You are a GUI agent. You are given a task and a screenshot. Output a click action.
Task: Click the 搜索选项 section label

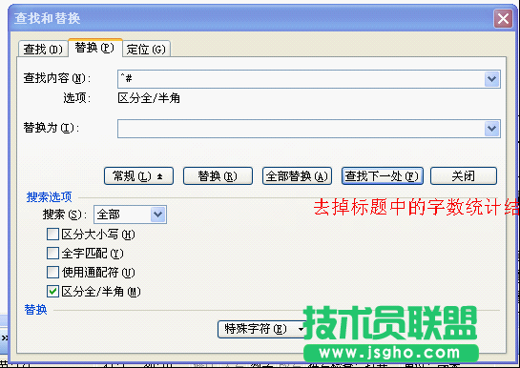pyautogui.click(x=49, y=197)
